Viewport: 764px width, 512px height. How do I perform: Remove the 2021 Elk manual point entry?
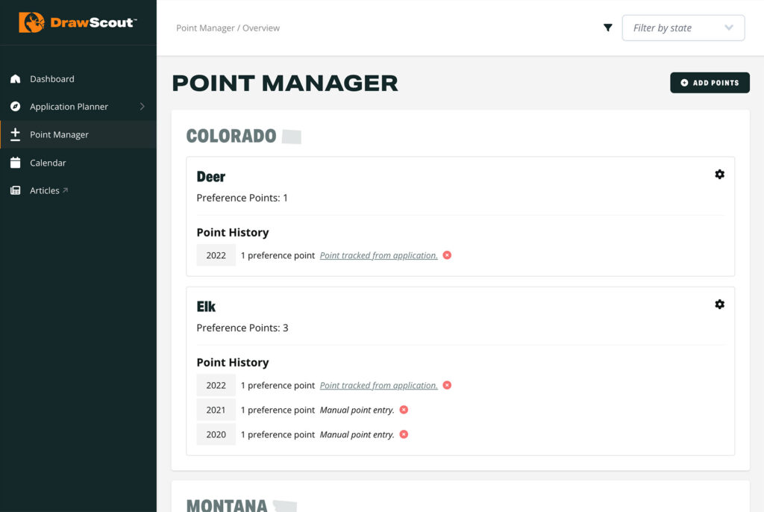point(404,410)
